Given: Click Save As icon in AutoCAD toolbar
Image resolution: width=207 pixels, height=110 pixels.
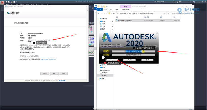Looking at the screenshot, I should point(14,2).
